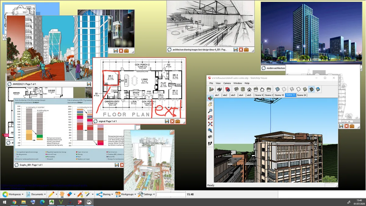The image size is (366, 206).
Task: Open the Camera menu
Action: [227, 83]
